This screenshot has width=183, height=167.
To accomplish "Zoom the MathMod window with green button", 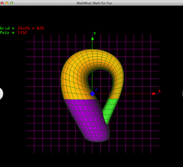I will coord(11,3).
